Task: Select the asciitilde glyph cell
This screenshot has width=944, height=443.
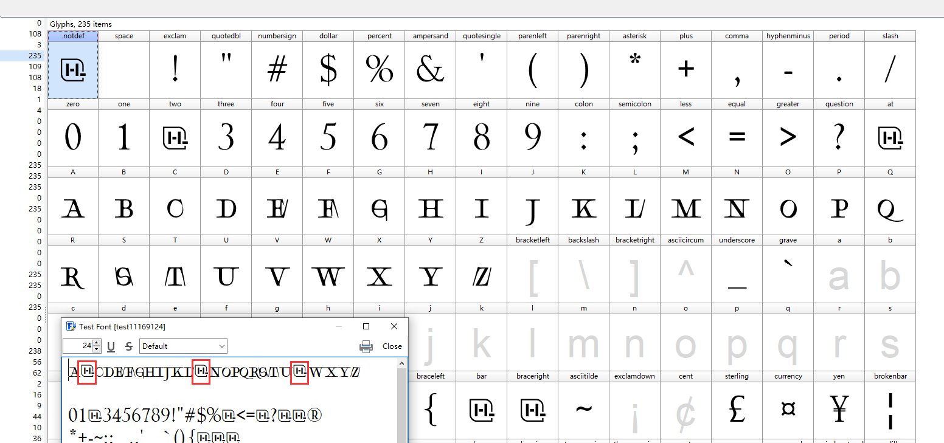Action: [584, 405]
